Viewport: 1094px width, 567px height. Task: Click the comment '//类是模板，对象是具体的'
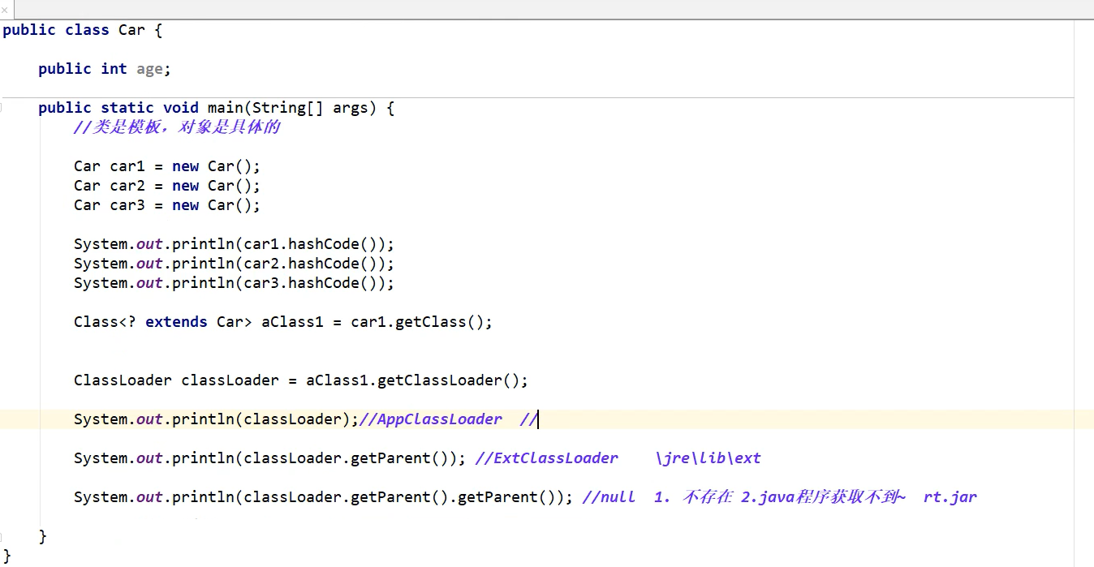pyautogui.click(x=177, y=127)
